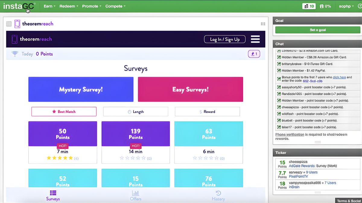Click the Log In / Sign Up button
362x203 pixels.
coord(225,39)
